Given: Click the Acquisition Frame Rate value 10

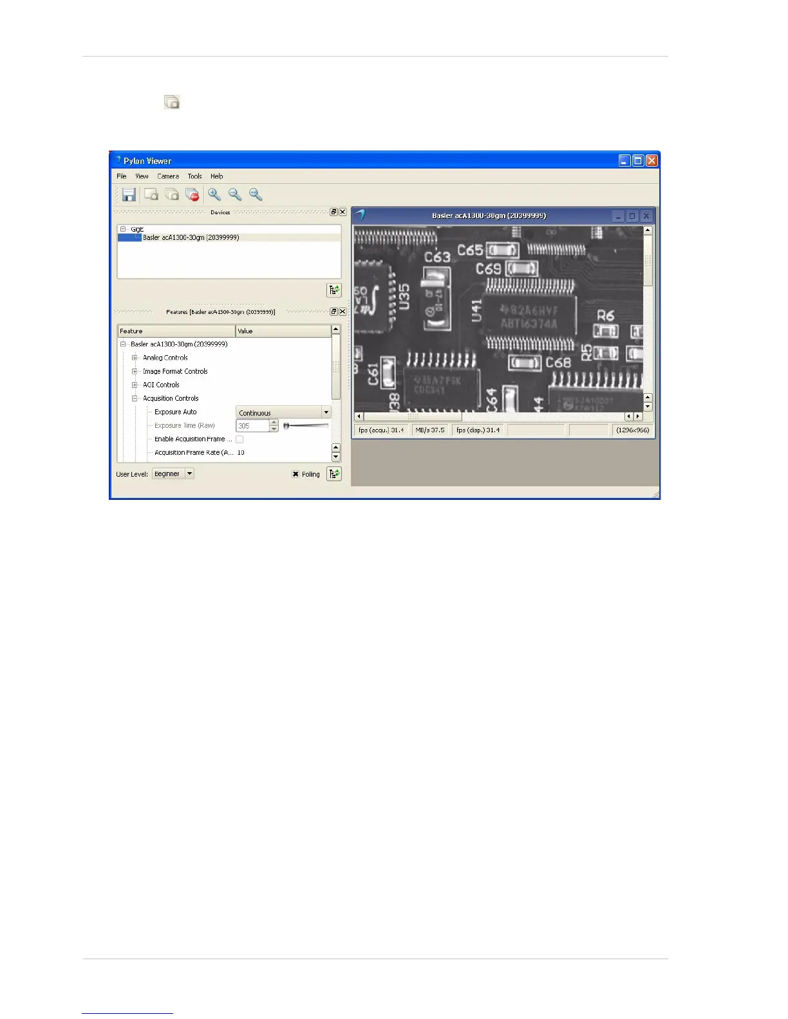Looking at the screenshot, I should 241,453.
